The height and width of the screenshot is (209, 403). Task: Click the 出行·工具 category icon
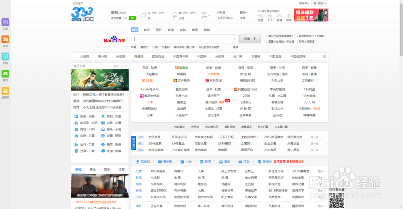[x=76, y=144]
